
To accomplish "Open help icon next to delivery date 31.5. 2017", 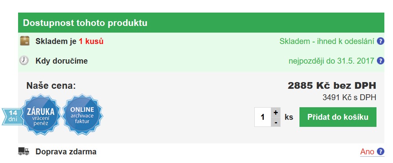I will (x=380, y=60).
